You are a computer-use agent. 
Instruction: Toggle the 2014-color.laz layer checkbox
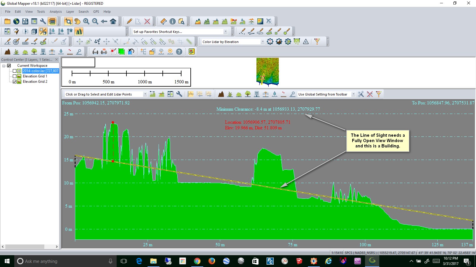point(14,71)
